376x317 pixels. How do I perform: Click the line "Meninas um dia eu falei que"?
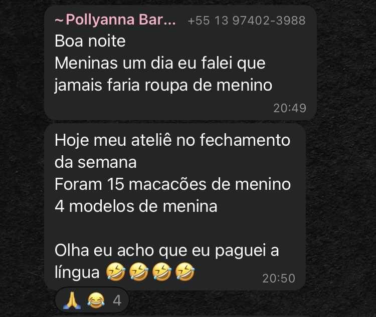[x=160, y=64]
